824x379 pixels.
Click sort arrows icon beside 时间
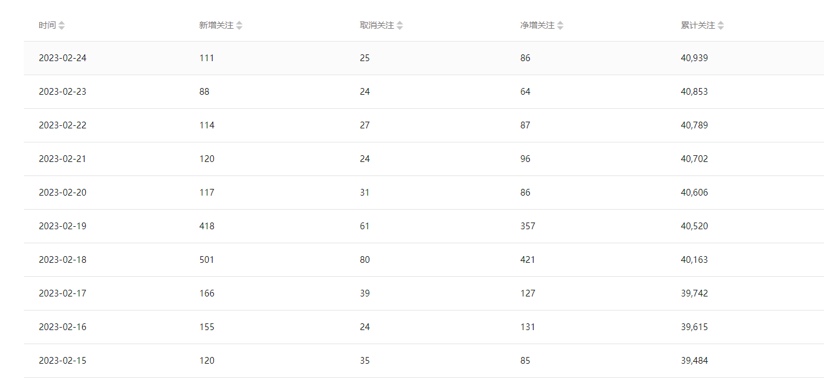click(62, 26)
